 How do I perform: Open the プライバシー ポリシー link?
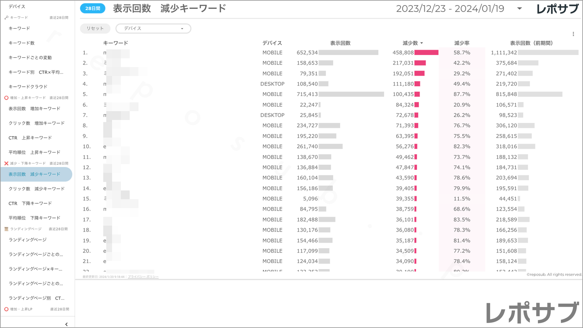(x=143, y=277)
